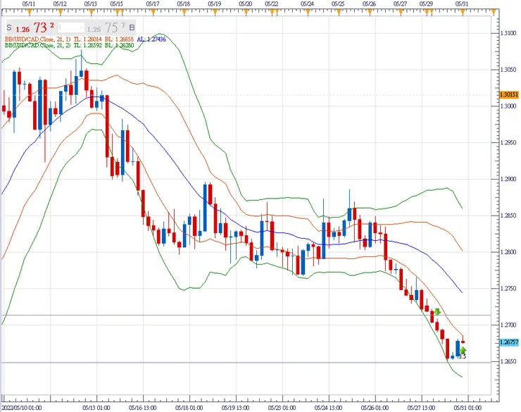Click the grey buy price 1.26 75 7

tap(106, 27)
